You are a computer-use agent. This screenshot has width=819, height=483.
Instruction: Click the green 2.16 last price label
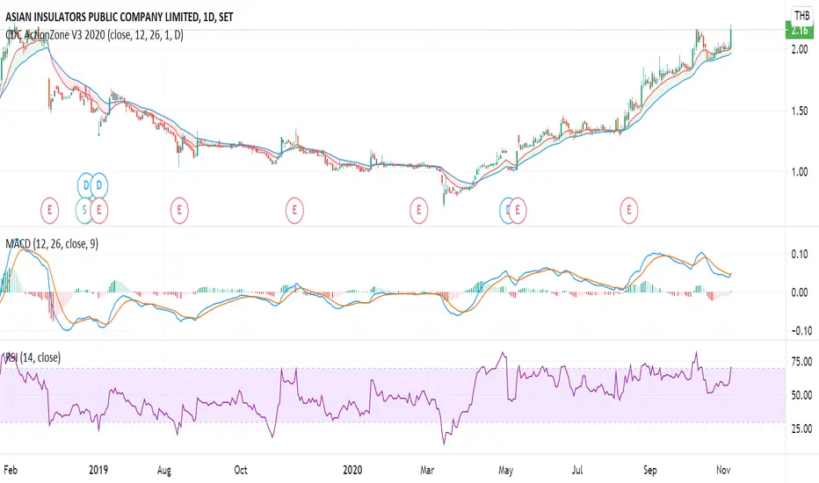(x=800, y=30)
